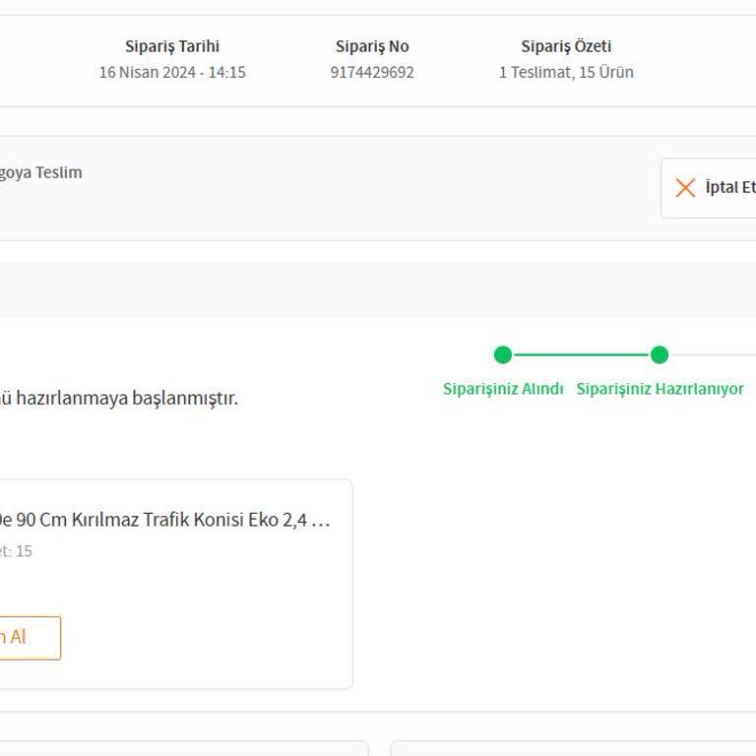Click the green Siparişiniz Hazırlanıyor step dot
The height and width of the screenshot is (756, 756).
[x=660, y=354]
